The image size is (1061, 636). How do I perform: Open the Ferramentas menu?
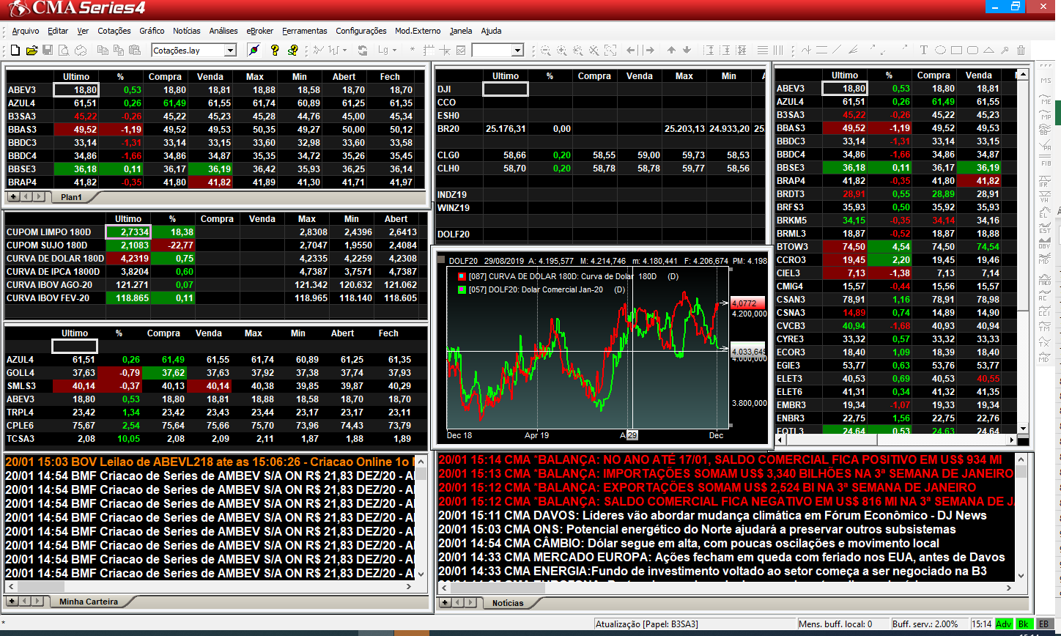coord(305,31)
